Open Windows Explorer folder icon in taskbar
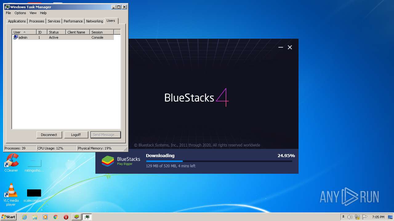 point(35,217)
